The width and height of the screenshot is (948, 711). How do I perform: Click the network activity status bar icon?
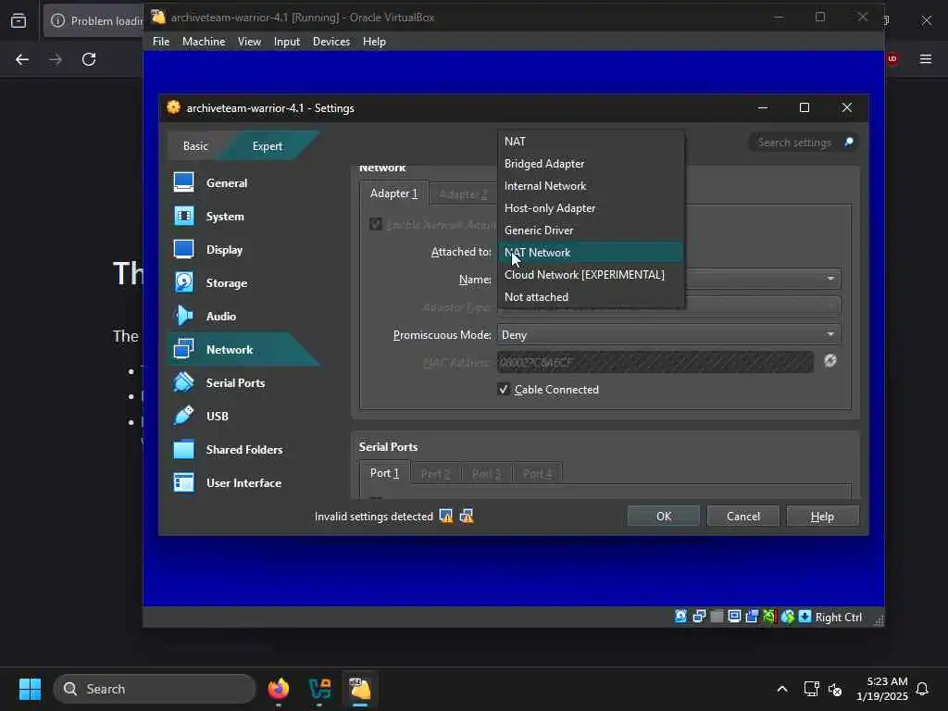click(x=699, y=617)
